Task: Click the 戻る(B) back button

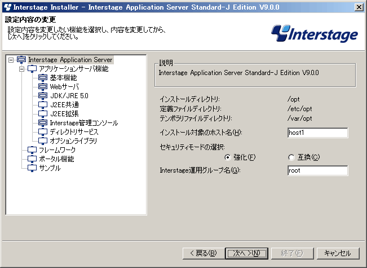Action: [204, 253]
